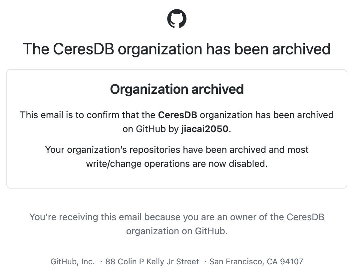Click the GitHub Octocat logo
The height and width of the screenshot is (279, 353).
click(177, 18)
